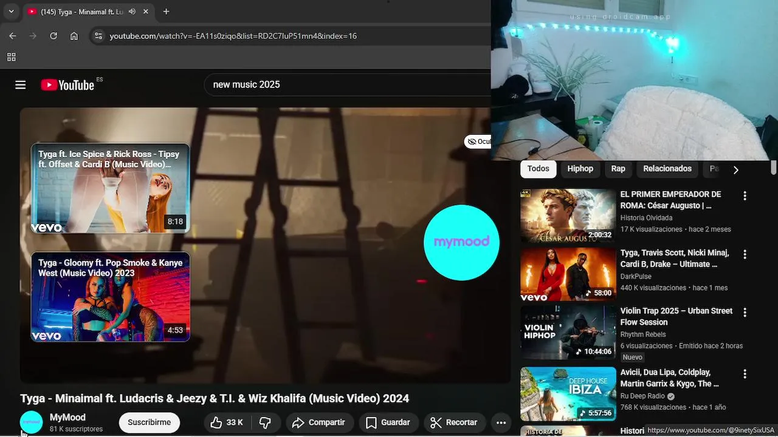
Task: Open the Violin Hiphop video thumbnail
Action: 568,333
